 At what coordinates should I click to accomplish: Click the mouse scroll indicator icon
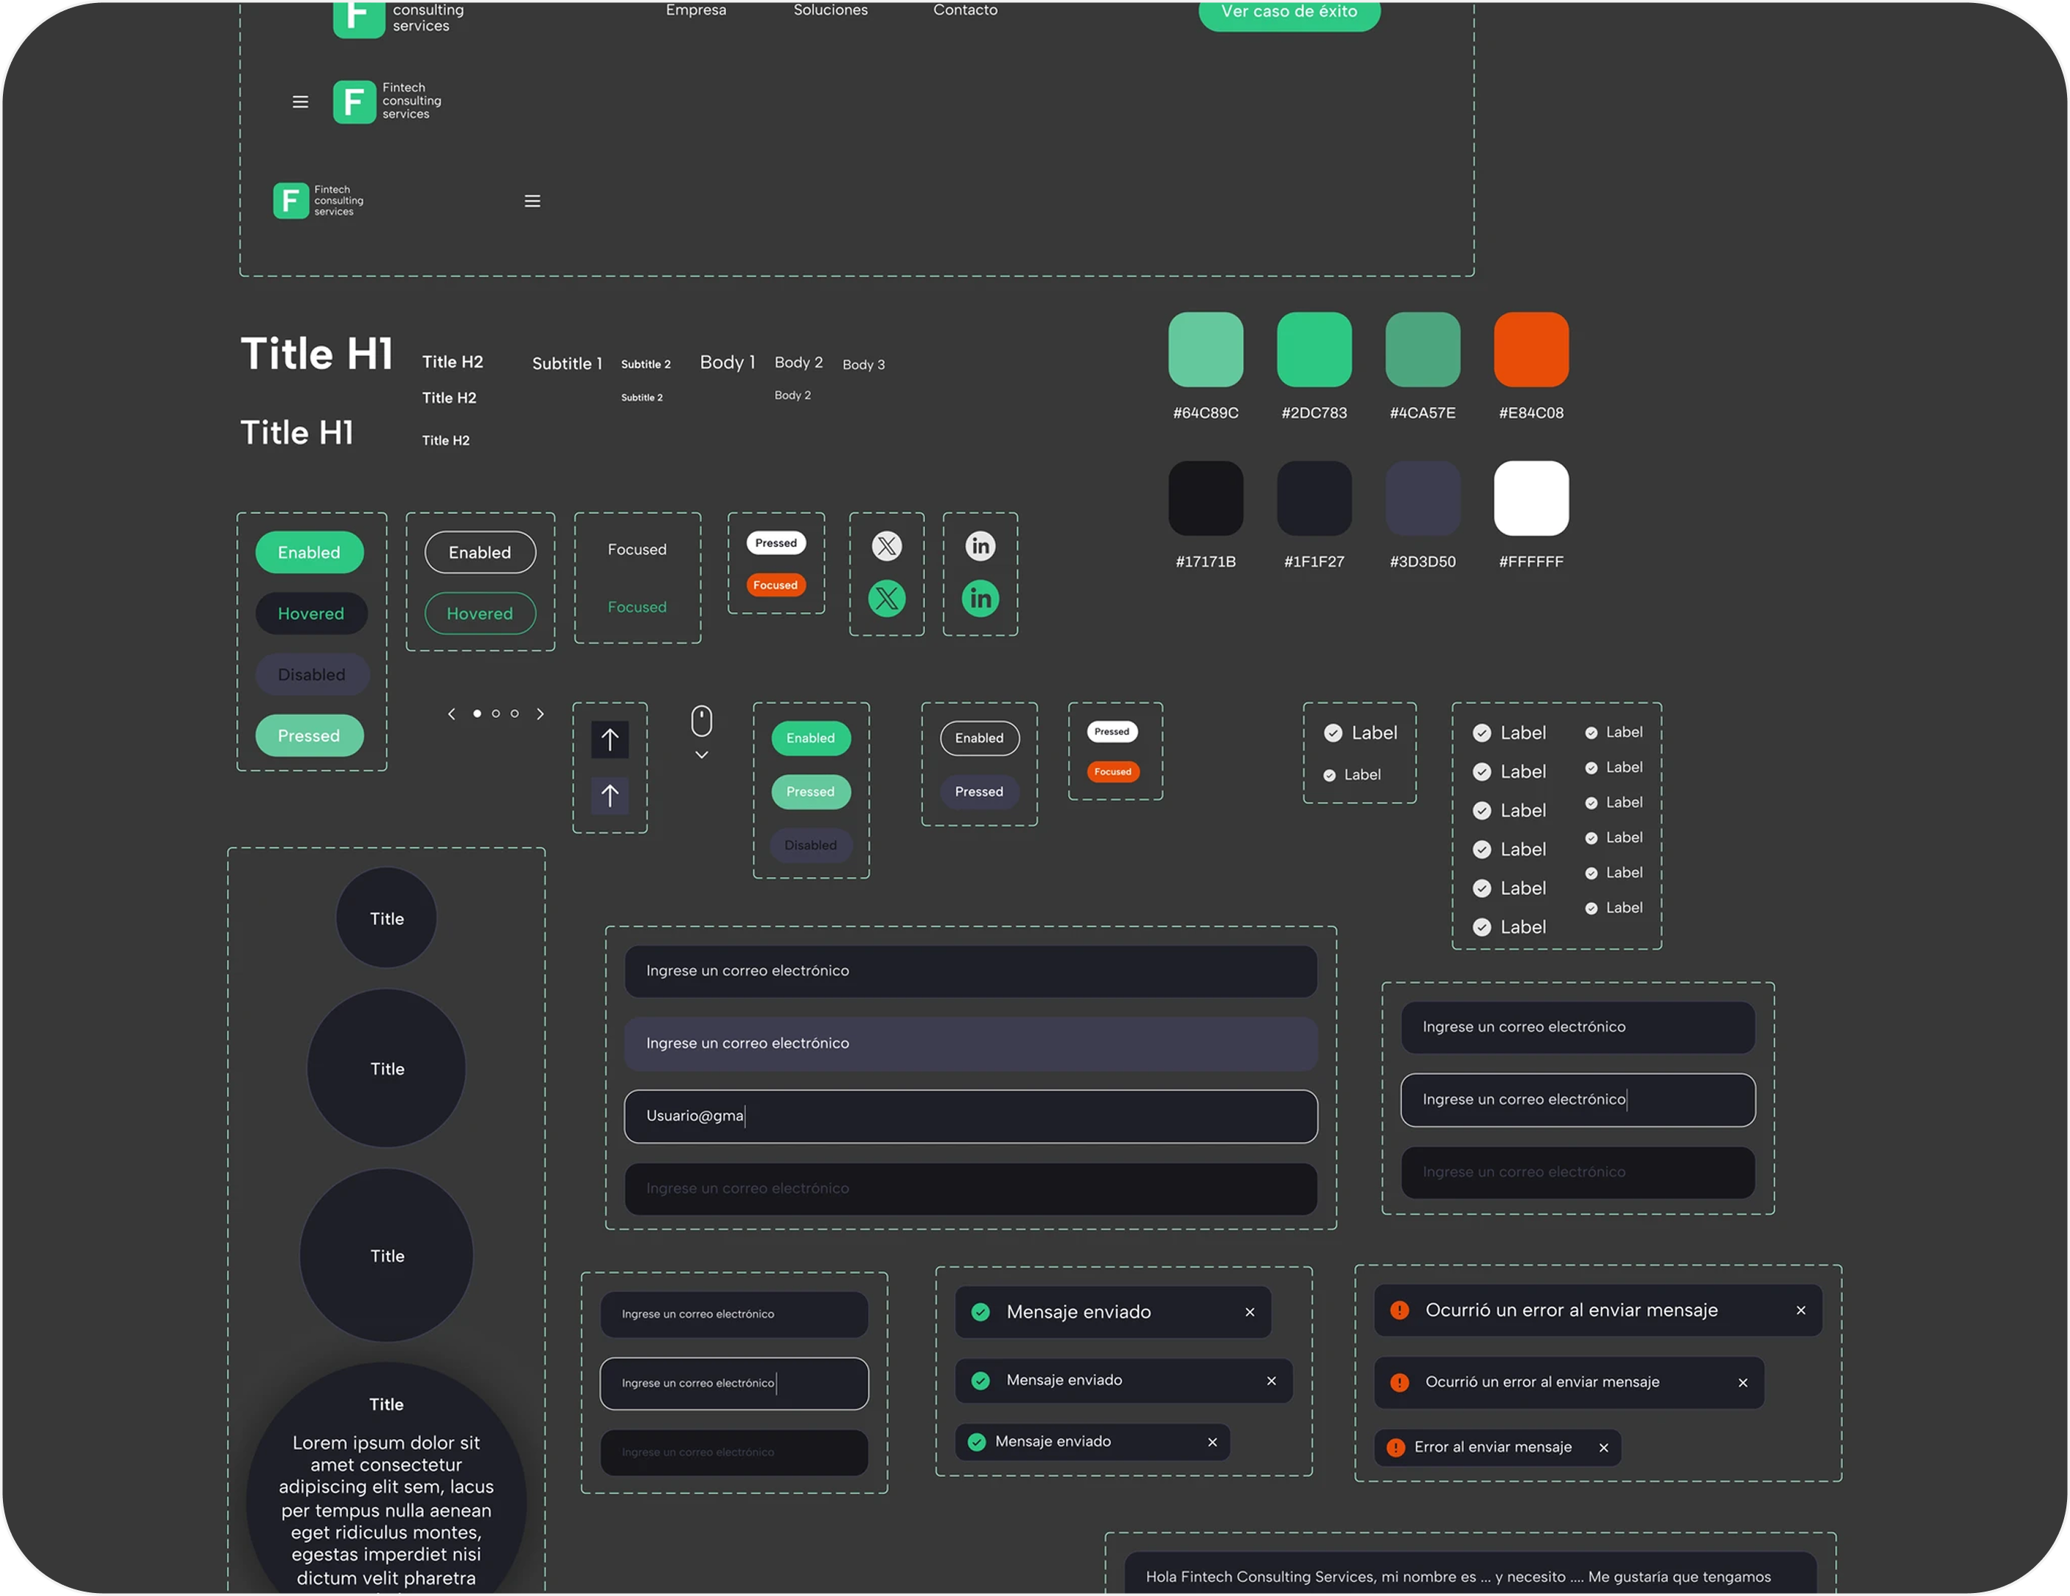coord(701,722)
